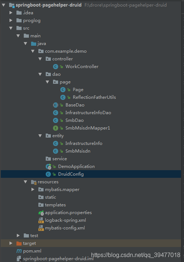Select the SmbMsisdnMapper1 interface

tap(88, 128)
